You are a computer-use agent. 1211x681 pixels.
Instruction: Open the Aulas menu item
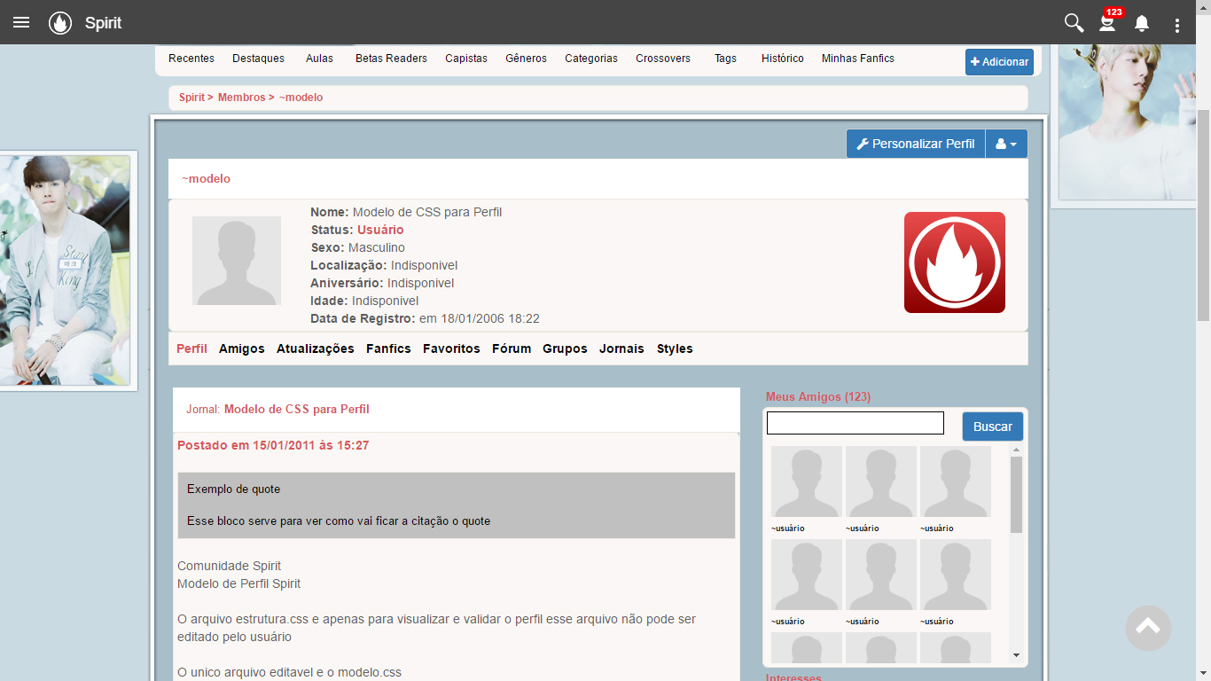319,59
